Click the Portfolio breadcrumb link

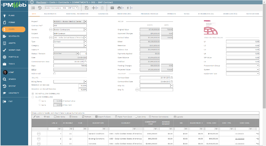pos(41,2)
